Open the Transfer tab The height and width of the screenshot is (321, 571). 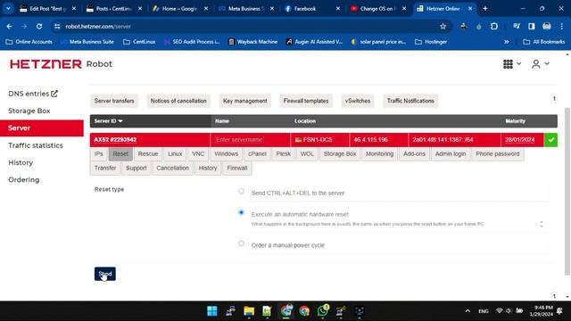point(105,169)
